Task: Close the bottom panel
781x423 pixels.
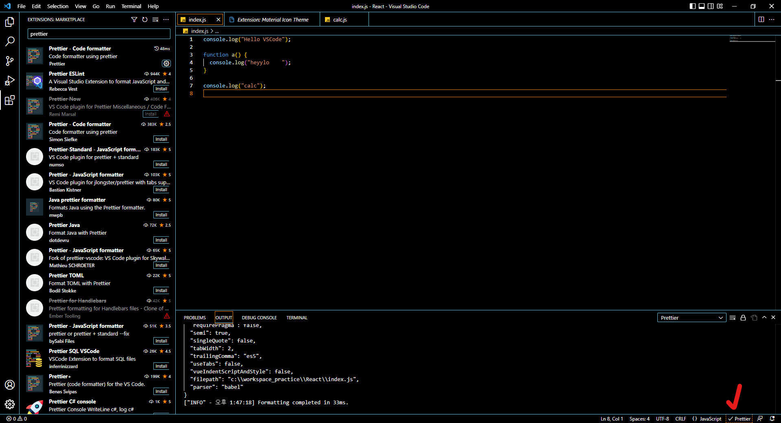Action: [773, 317]
